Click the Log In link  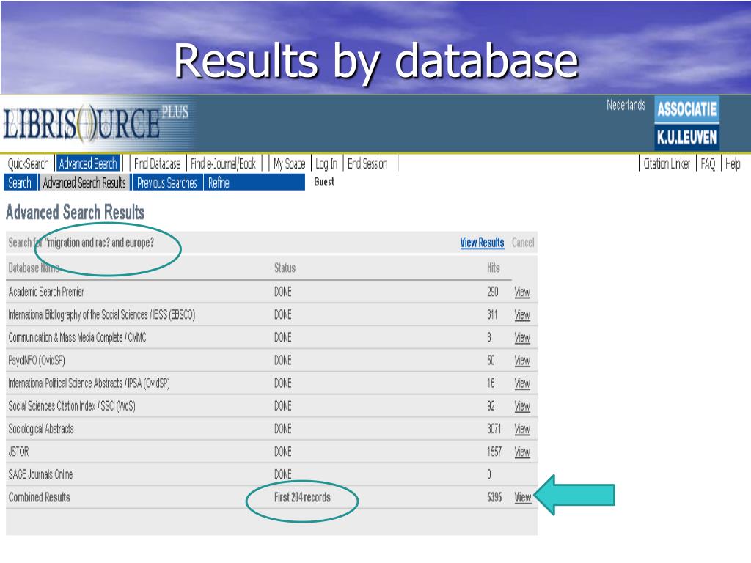pyautogui.click(x=326, y=163)
